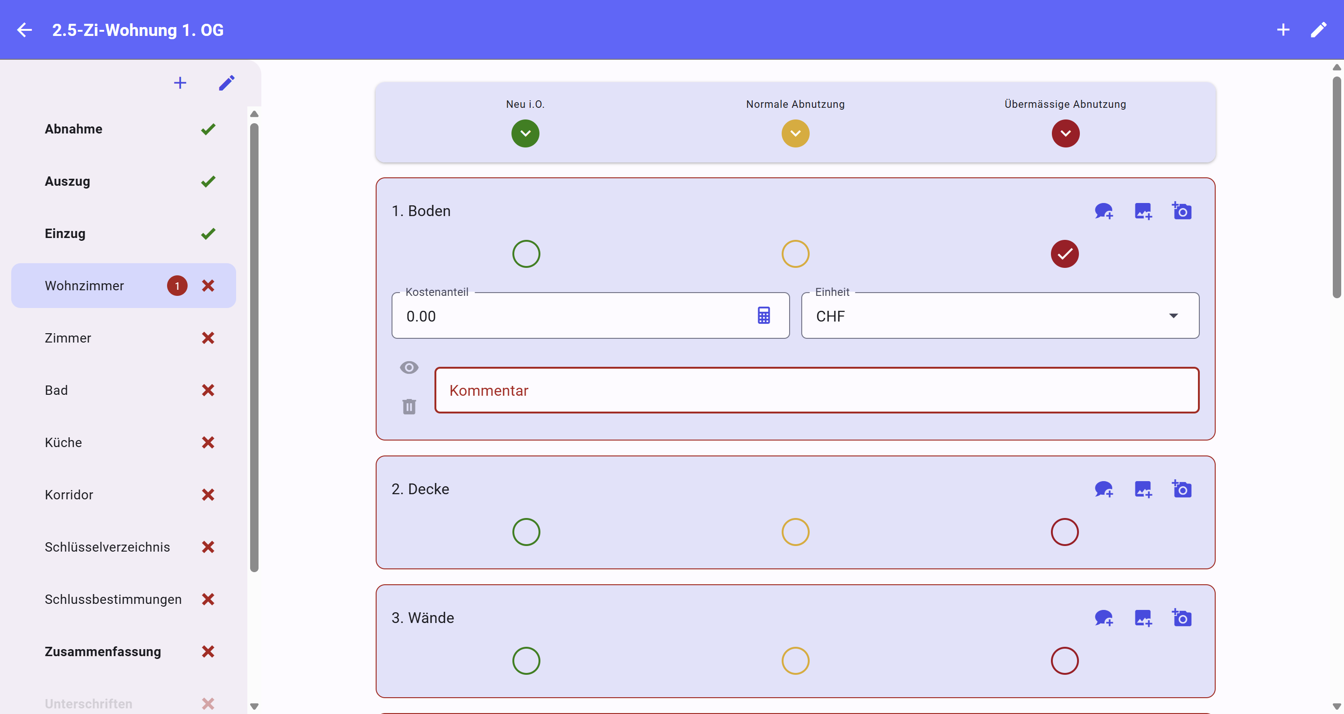
Task: Open Schlüsselverzeichnis in the sidebar
Action: point(124,546)
